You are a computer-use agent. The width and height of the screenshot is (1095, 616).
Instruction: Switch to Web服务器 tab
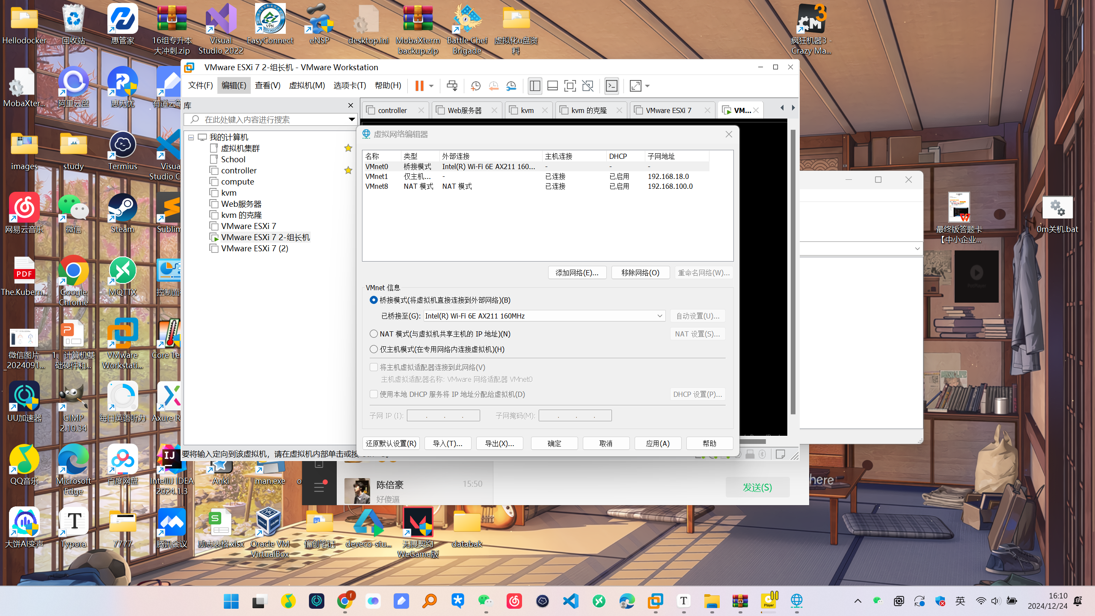[x=466, y=110]
